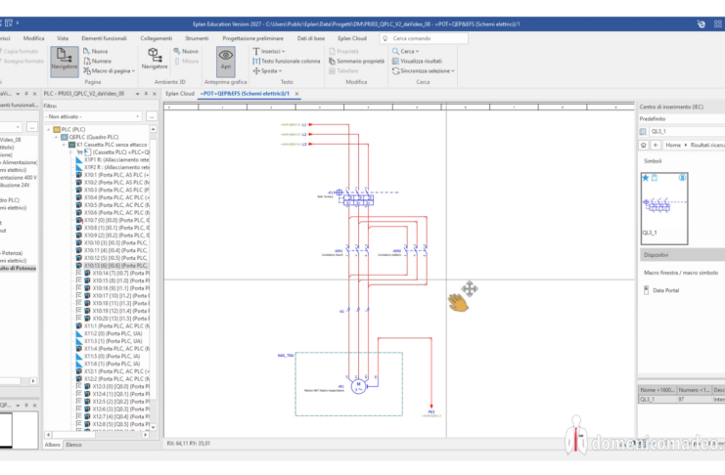Click the tree horizontal scrollbar right arrow
The height and width of the screenshot is (475, 725).
point(146,435)
